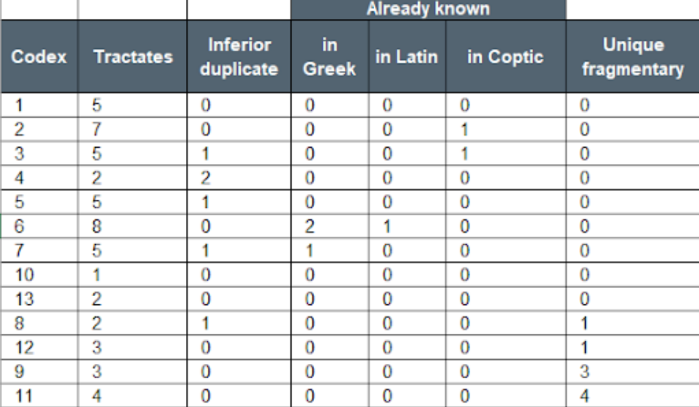Select the in Greek cell for Codex 7

point(330,251)
